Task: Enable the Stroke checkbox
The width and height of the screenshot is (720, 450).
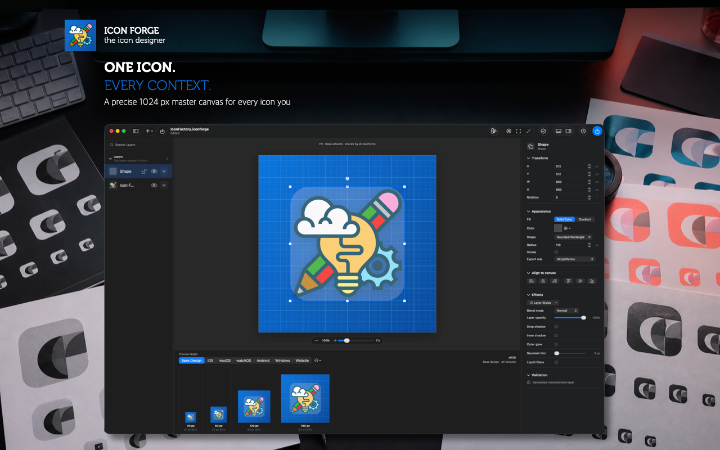Action: pos(556,252)
